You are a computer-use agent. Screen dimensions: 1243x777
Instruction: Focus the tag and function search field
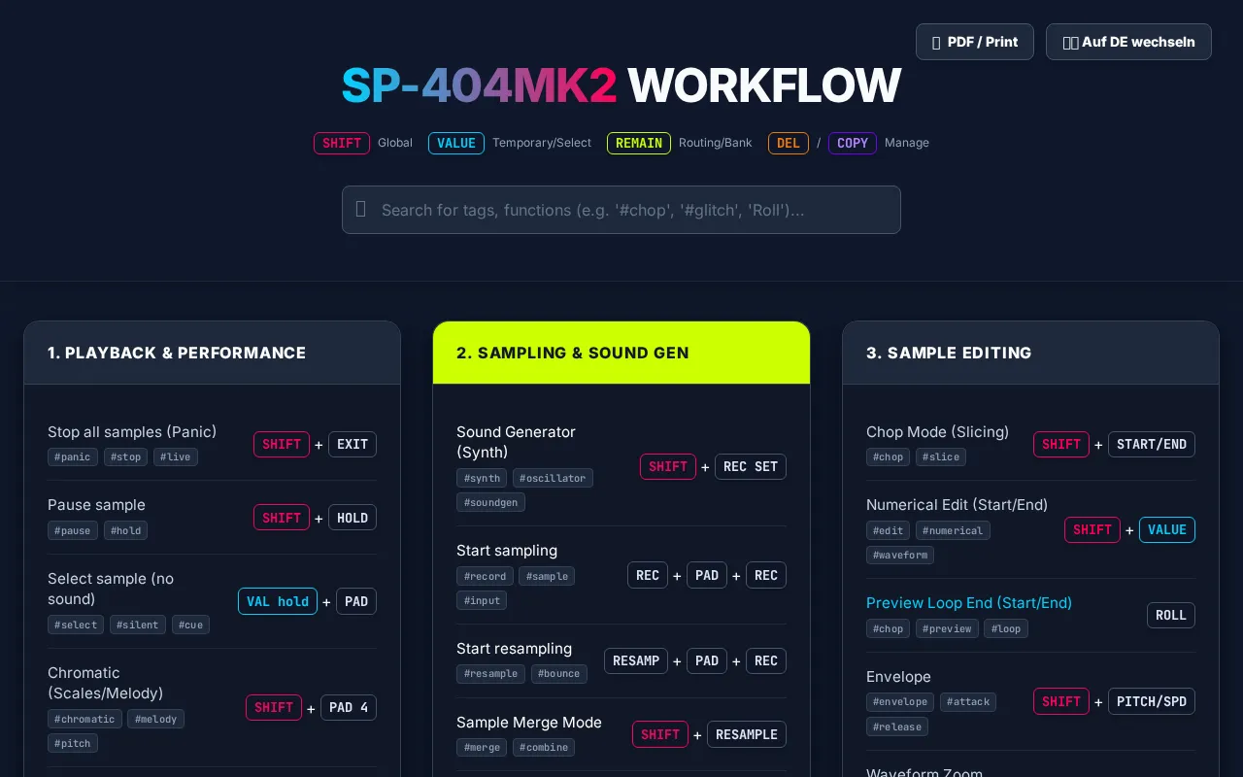(621, 210)
